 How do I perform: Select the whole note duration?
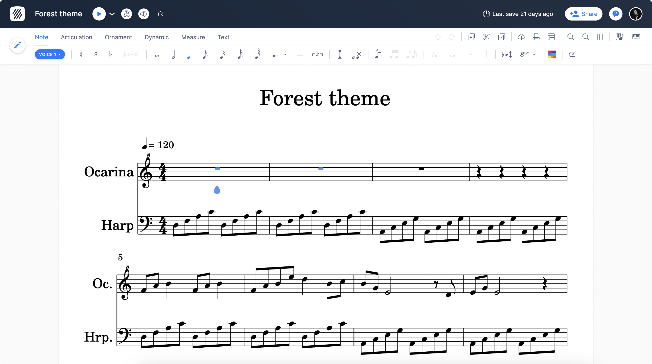click(x=157, y=54)
